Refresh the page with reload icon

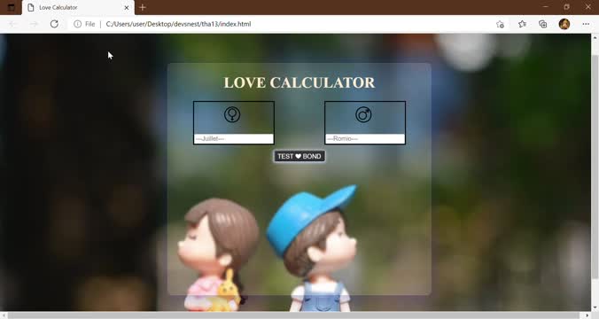tap(54, 24)
